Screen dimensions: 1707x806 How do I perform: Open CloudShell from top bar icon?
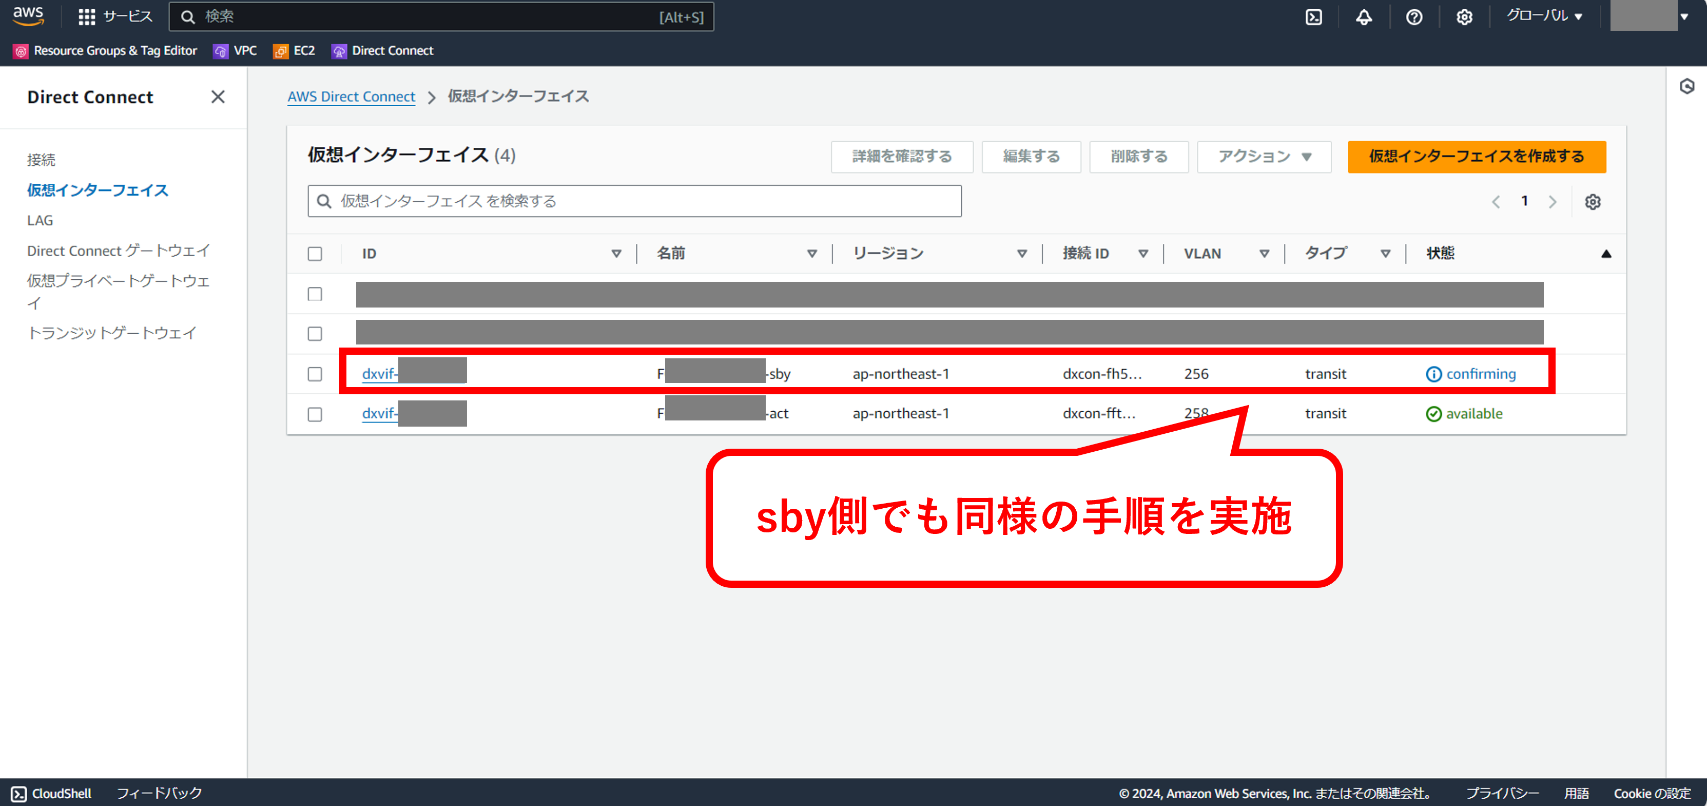click(1313, 17)
